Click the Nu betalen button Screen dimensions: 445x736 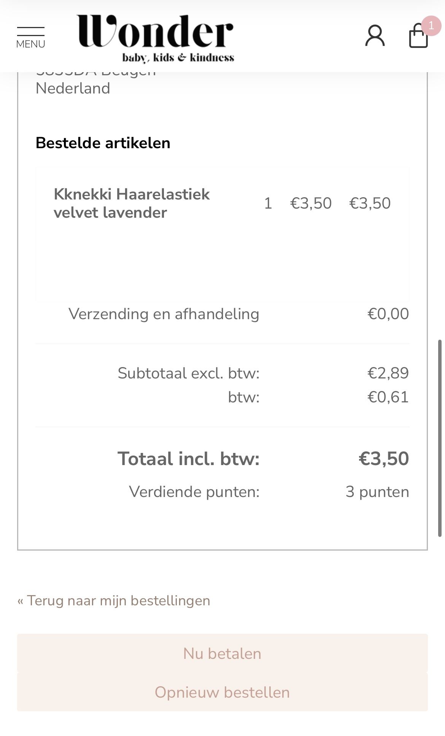pyautogui.click(x=222, y=653)
